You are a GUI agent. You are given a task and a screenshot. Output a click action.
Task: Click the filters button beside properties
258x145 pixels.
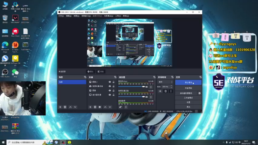(101, 72)
